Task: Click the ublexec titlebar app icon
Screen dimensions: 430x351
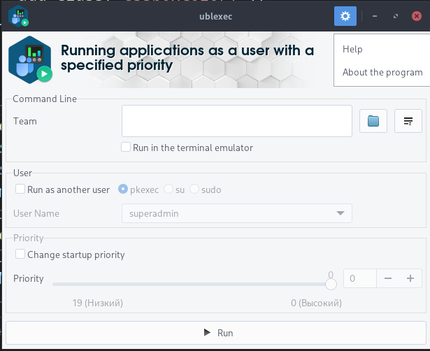Action: [x=19, y=15]
